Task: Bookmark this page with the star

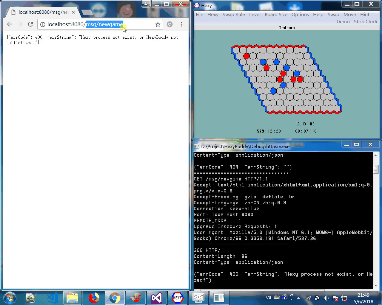Action: pos(158,24)
